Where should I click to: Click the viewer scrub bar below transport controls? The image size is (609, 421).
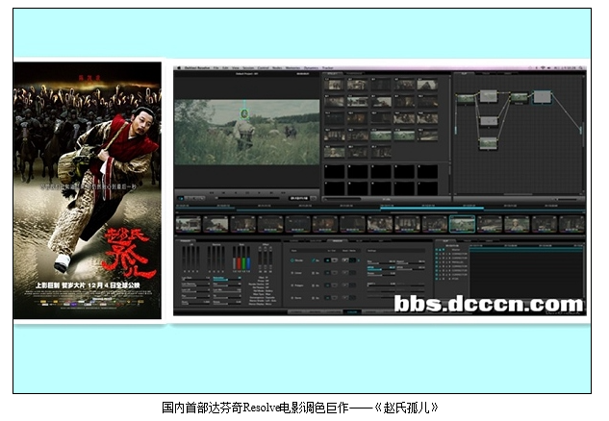pos(247,198)
